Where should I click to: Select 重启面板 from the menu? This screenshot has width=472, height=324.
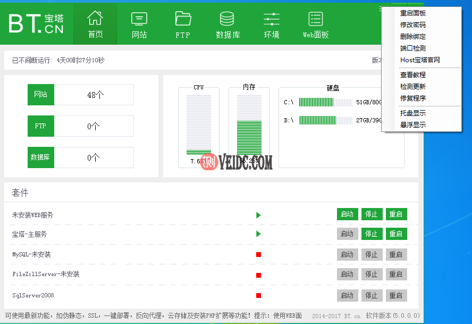[412, 13]
